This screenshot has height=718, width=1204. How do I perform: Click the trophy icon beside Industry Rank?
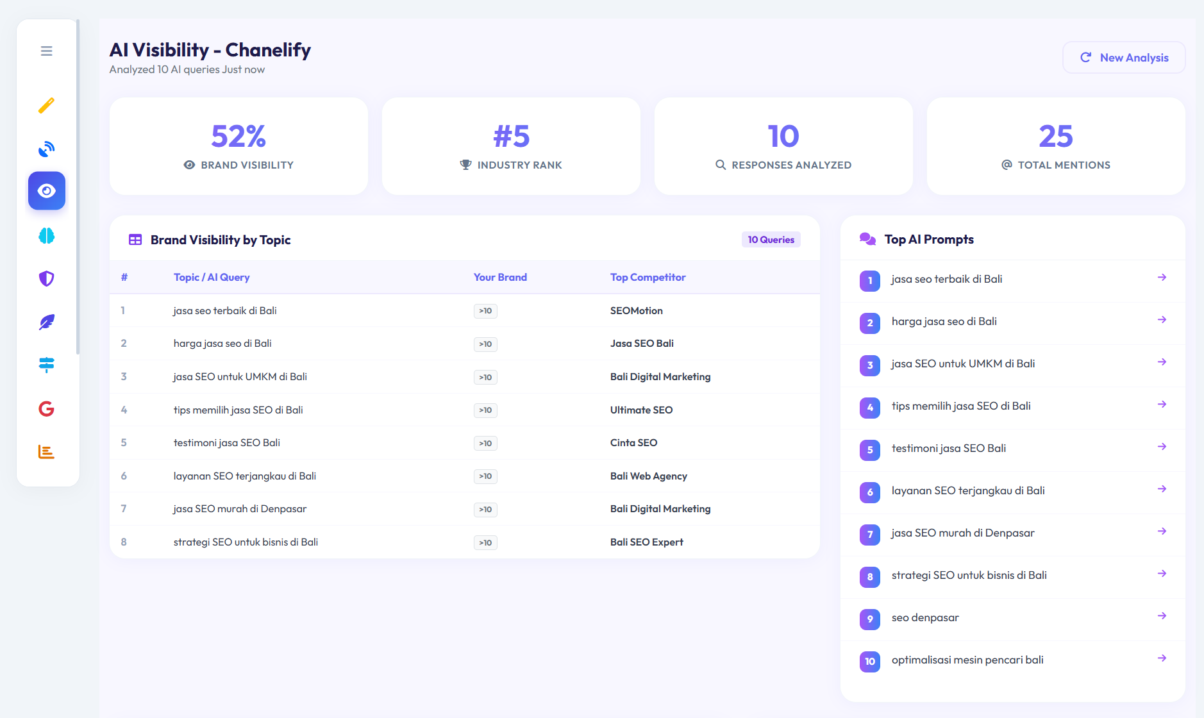466,165
